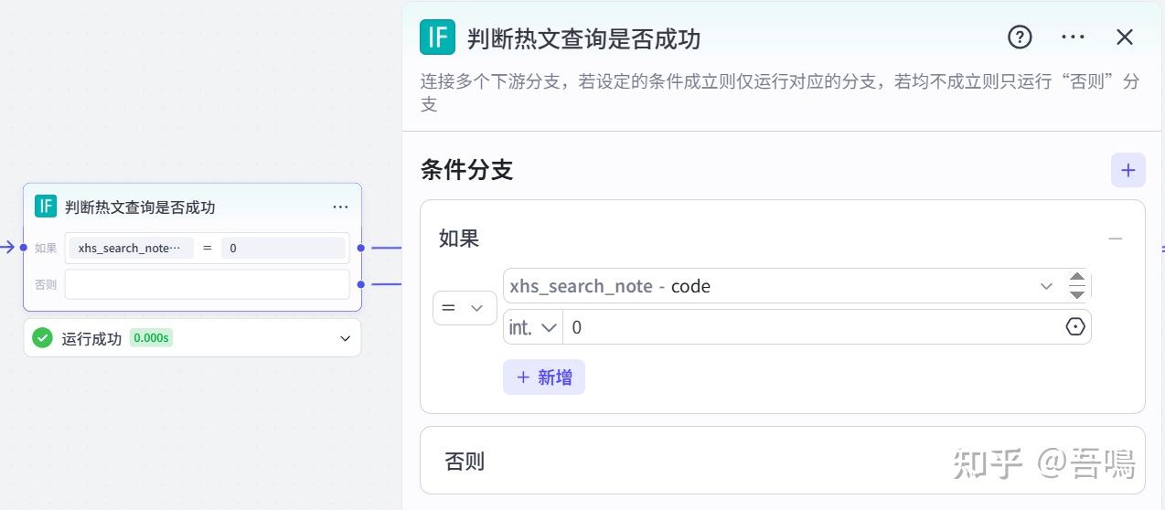Open the canvas node's three-dot menu
Image resolution: width=1165 pixels, height=510 pixels.
340,207
